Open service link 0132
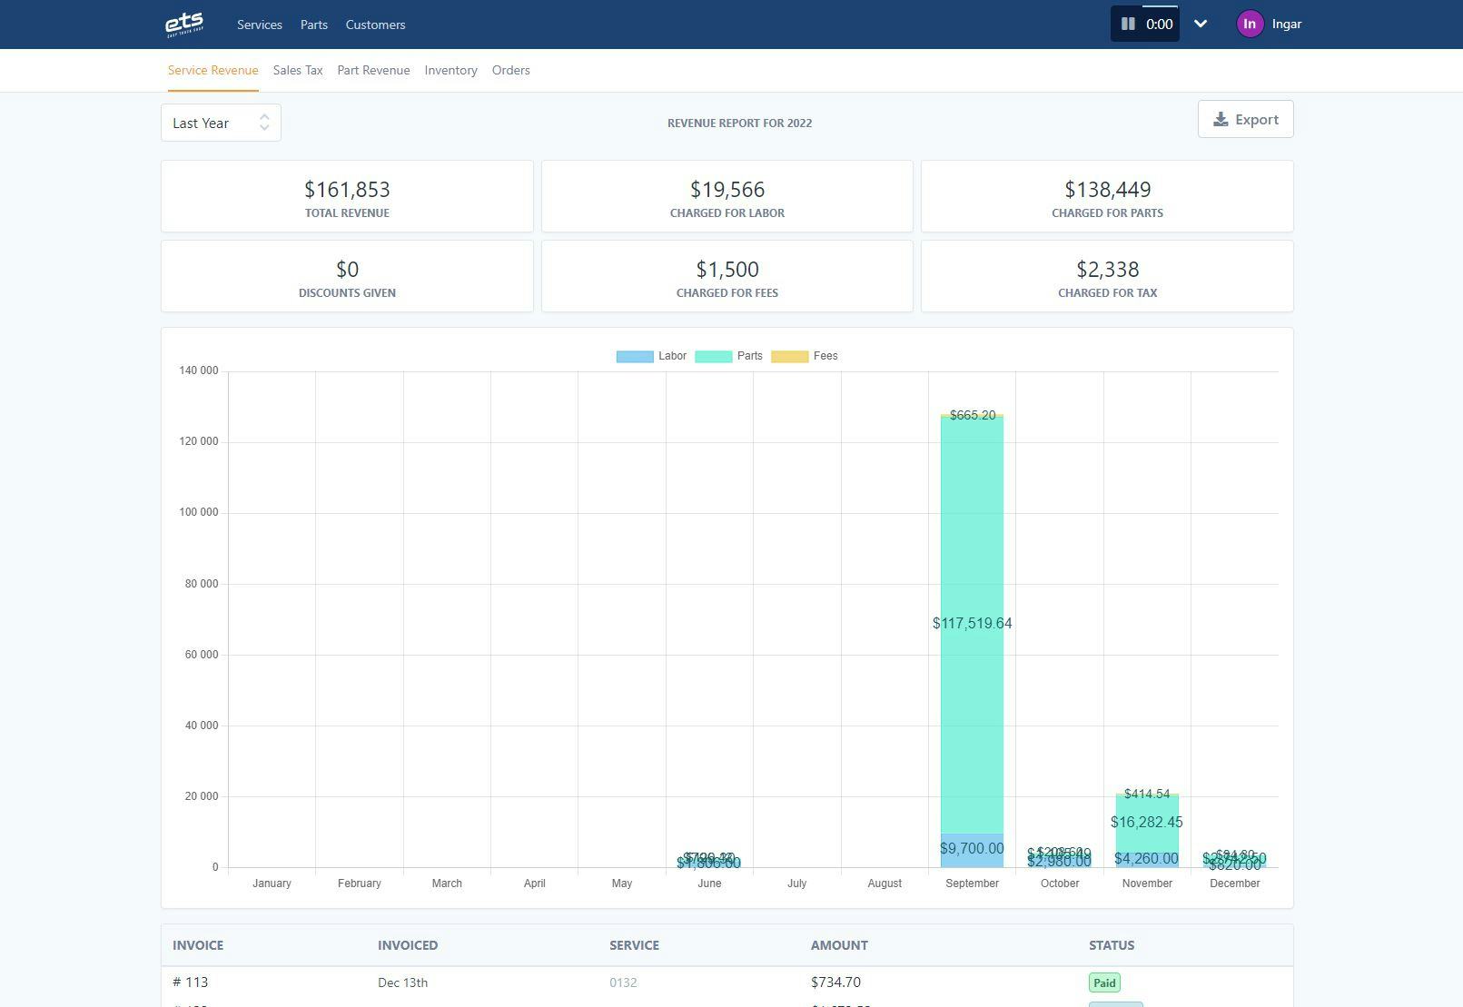Screen dimensions: 1463x1007 coord(623,982)
